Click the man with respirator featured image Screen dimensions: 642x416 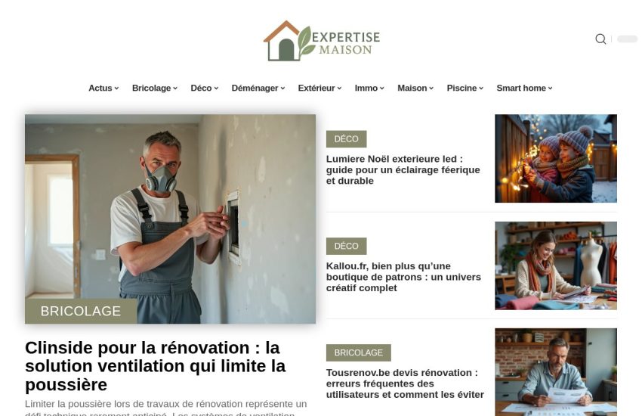[x=171, y=219]
